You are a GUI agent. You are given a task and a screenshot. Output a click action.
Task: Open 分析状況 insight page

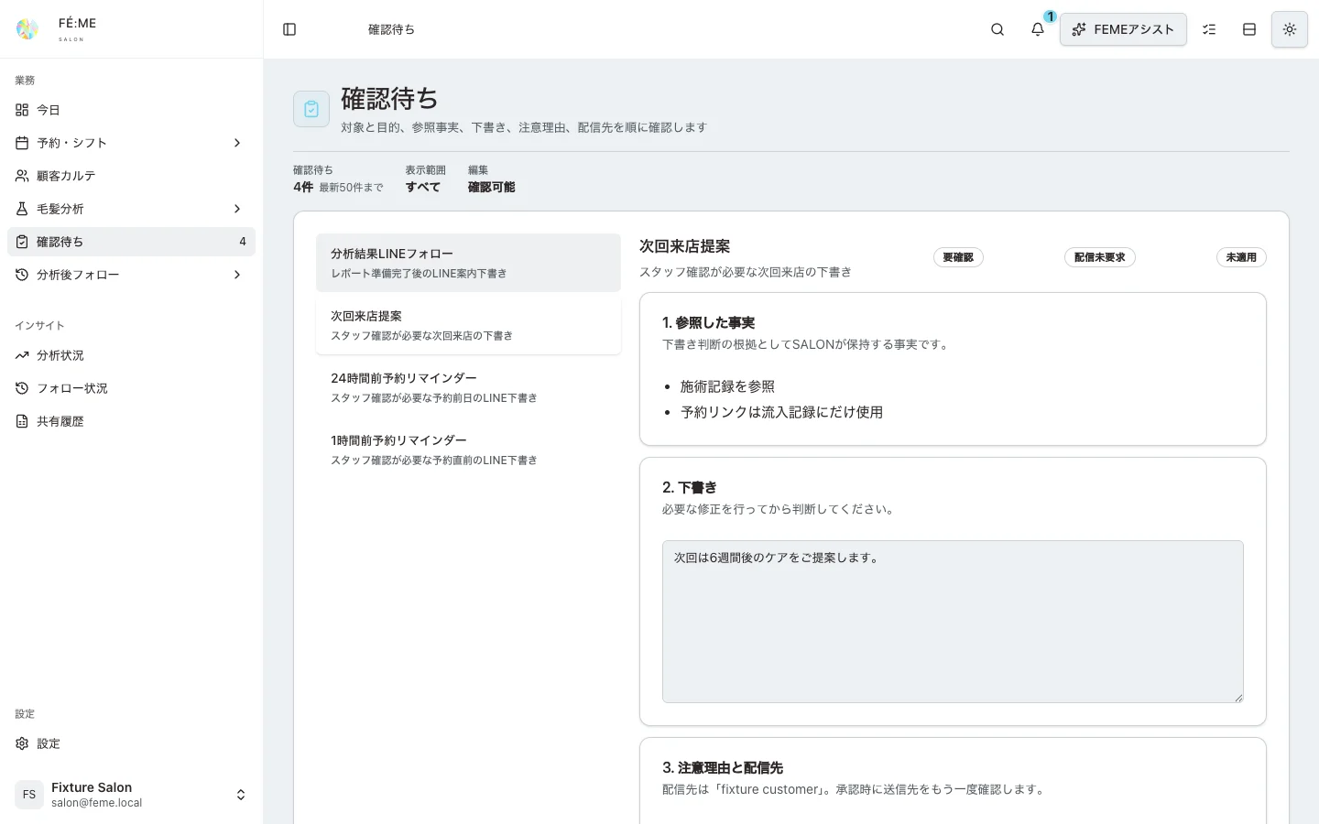coord(131,355)
